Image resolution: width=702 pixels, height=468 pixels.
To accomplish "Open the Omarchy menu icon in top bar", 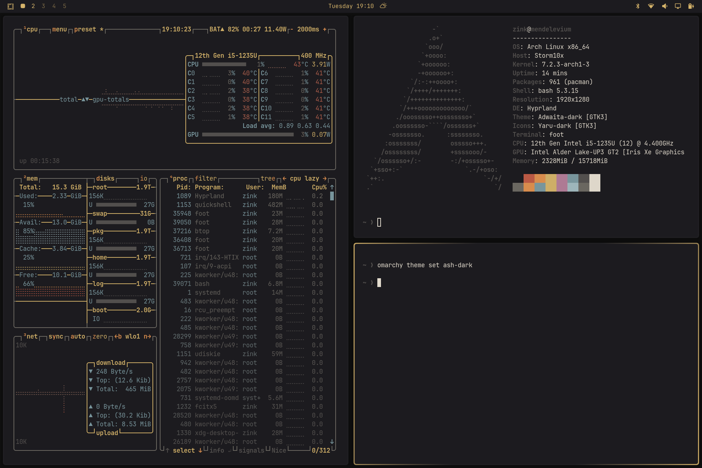I will pyautogui.click(x=11, y=6).
